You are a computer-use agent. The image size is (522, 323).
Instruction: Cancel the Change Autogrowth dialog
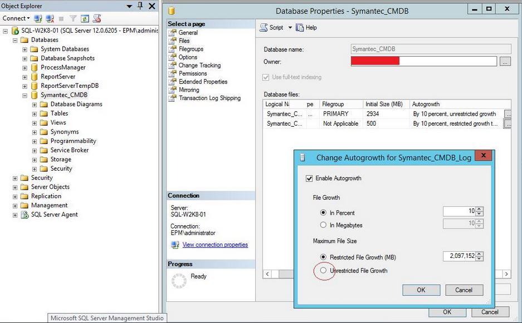tap(464, 290)
